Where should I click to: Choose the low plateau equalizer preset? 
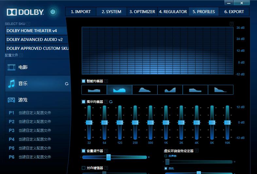(x=196, y=90)
